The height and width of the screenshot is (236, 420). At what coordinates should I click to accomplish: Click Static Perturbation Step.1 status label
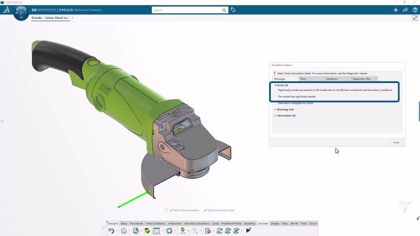[x=221, y=210]
